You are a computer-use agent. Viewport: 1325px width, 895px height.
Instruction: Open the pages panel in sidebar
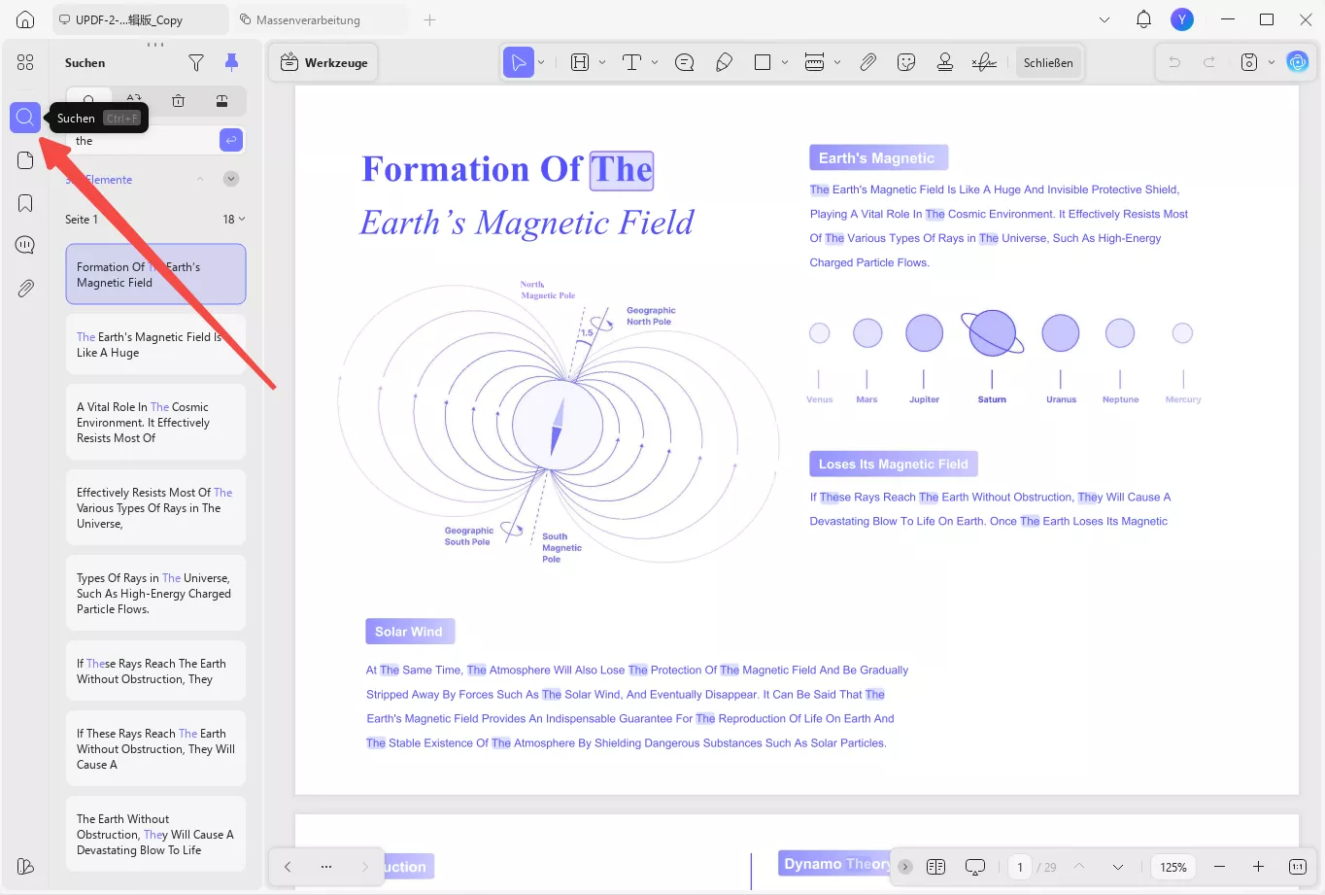pyautogui.click(x=25, y=160)
